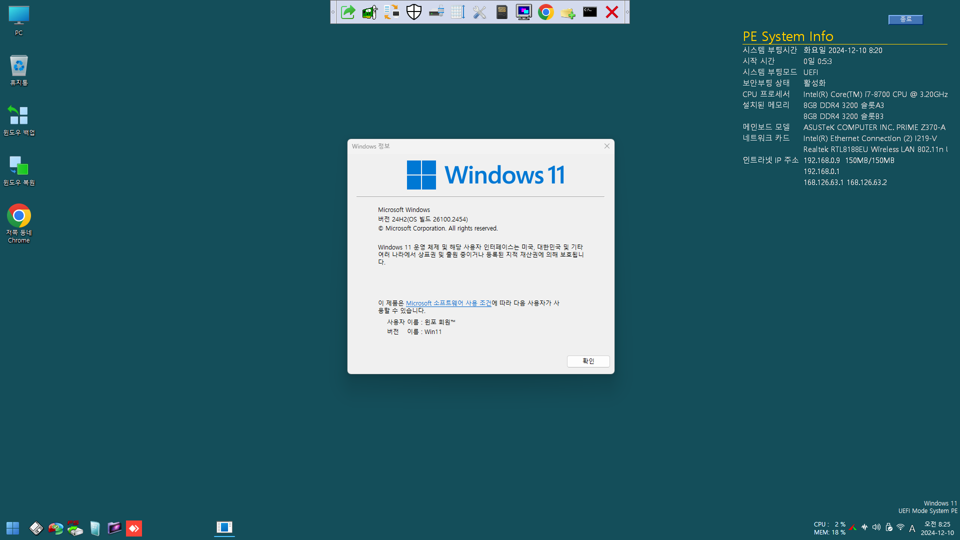Close the Windows 정보 dialog with X

coord(607,146)
